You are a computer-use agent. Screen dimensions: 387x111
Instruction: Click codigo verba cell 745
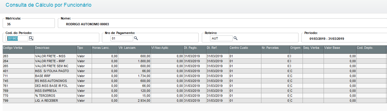[18, 81]
